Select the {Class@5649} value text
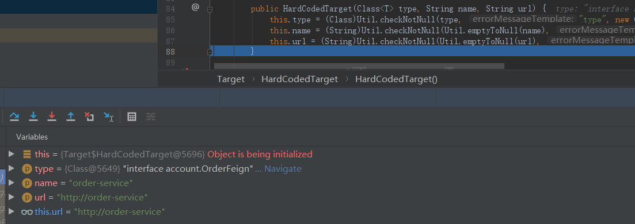 92,169
